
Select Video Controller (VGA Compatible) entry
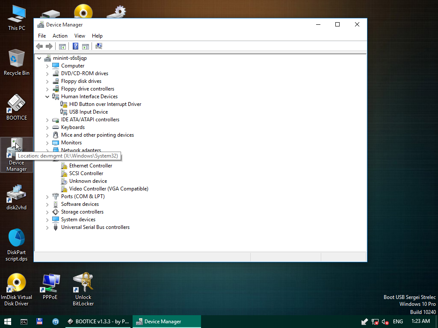(109, 189)
